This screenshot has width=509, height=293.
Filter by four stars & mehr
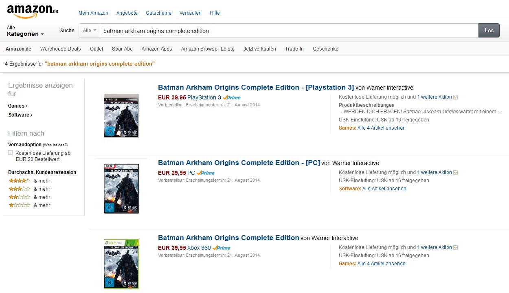tap(29, 181)
